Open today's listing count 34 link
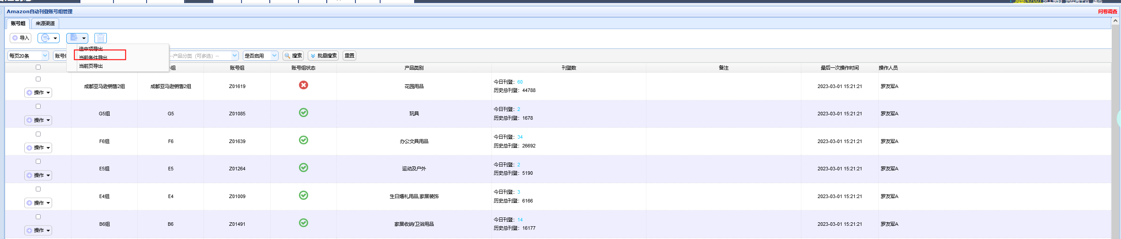 point(520,137)
